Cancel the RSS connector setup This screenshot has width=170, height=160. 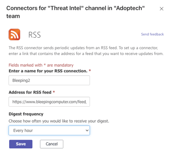[52, 144]
